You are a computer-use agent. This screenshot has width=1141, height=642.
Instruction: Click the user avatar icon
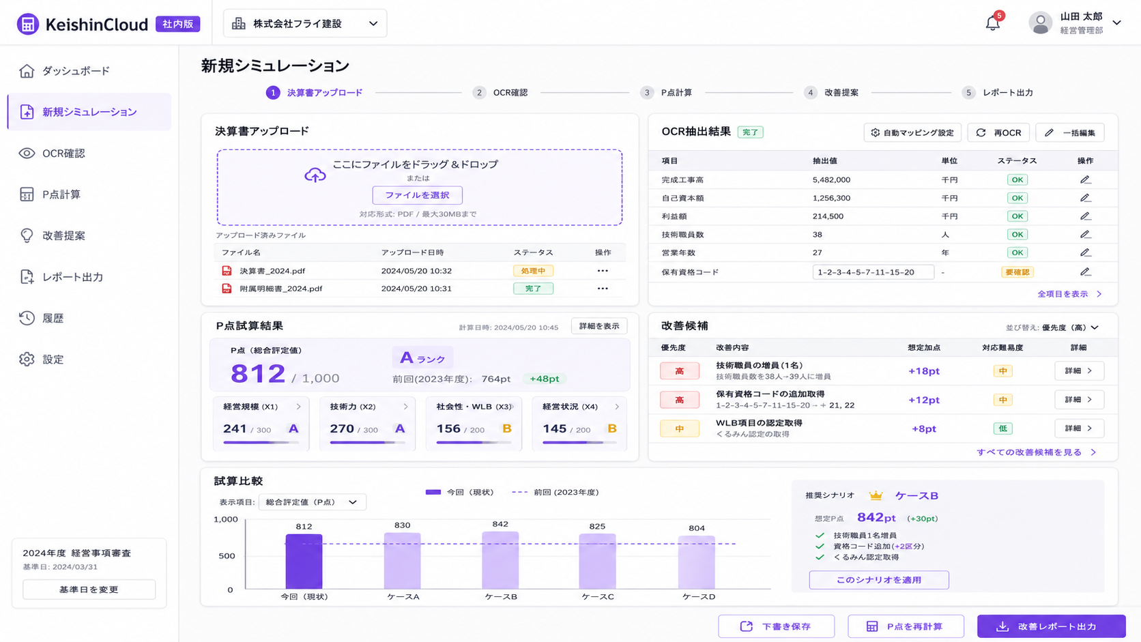(1040, 23)
